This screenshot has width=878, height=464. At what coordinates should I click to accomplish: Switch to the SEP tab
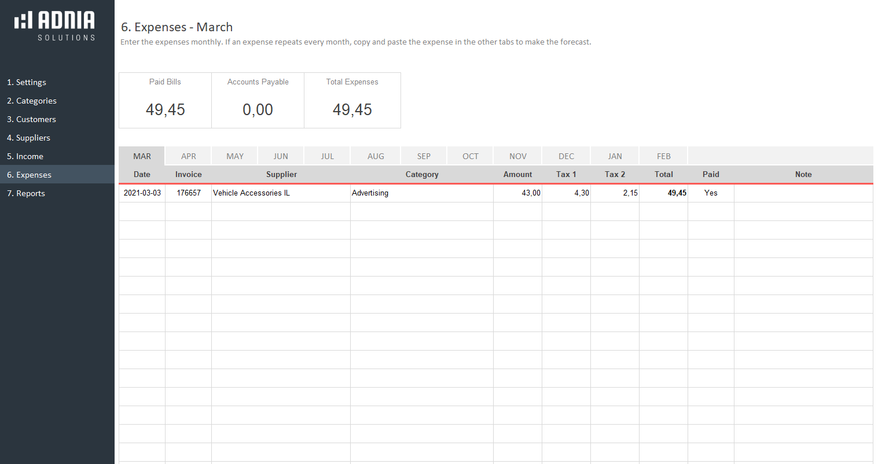[424, 156]
